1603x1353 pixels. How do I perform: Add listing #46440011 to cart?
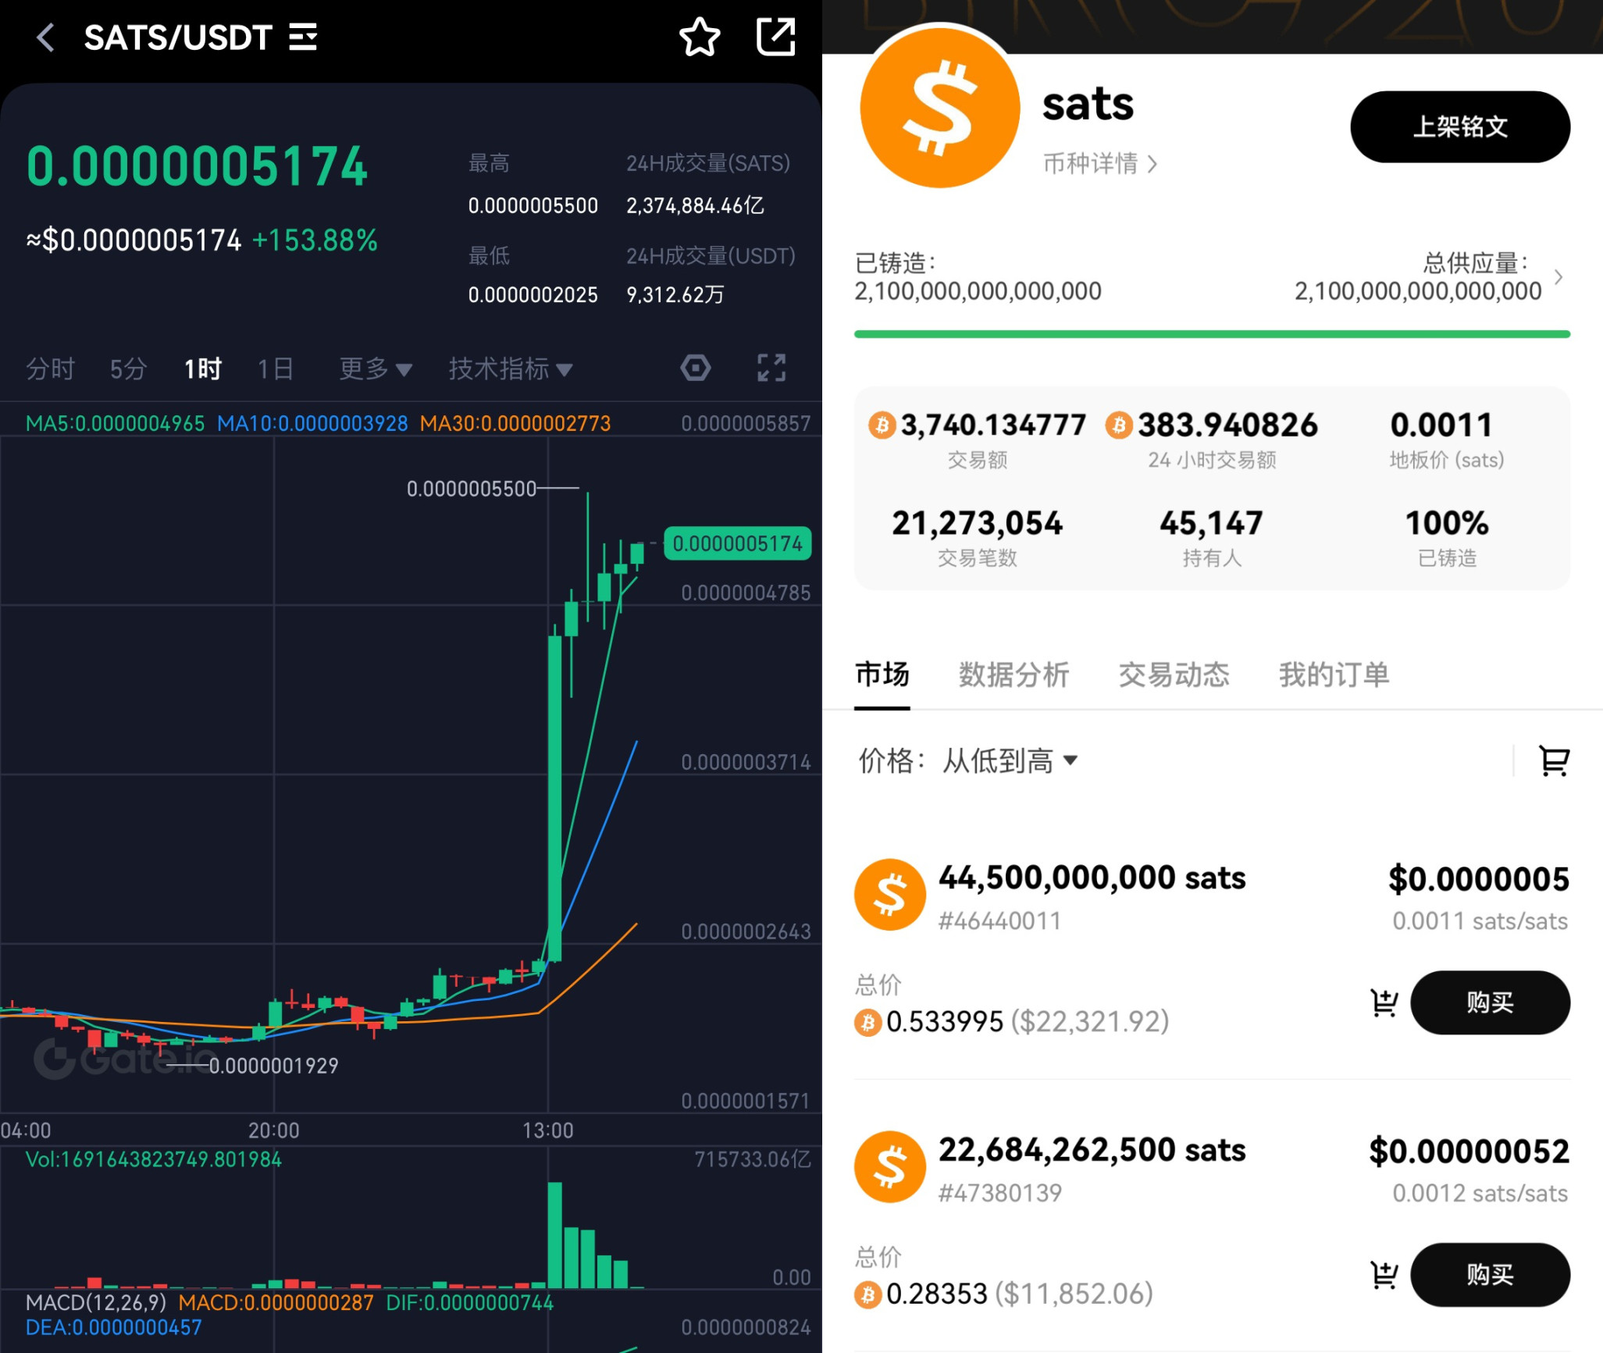point(1384,1003)
